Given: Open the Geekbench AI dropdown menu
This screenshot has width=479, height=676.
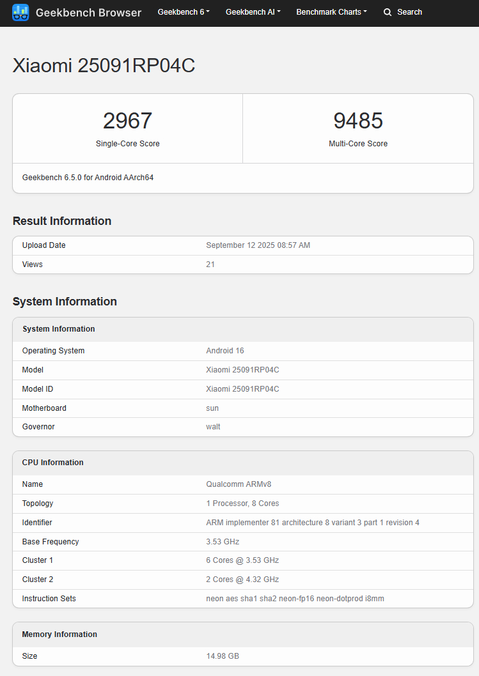Looking at the screenshot, I should (253, 12).
